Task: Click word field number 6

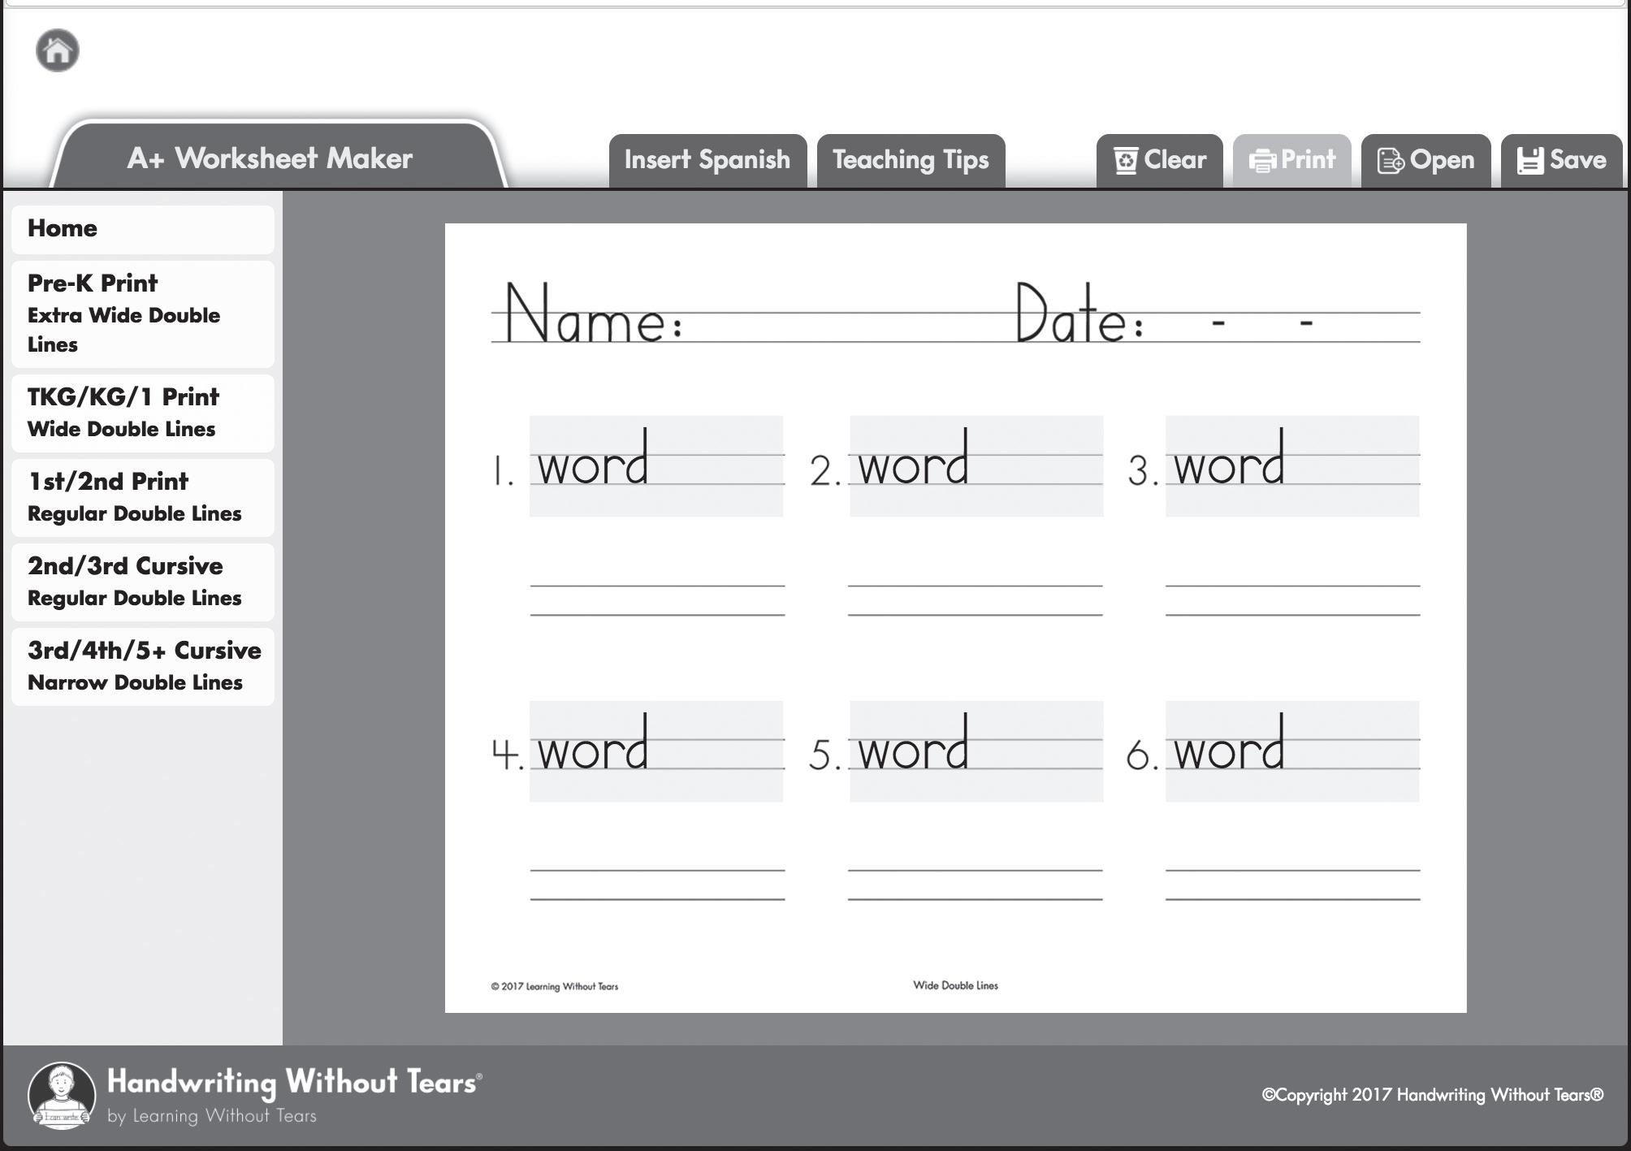Action: 1292,751
